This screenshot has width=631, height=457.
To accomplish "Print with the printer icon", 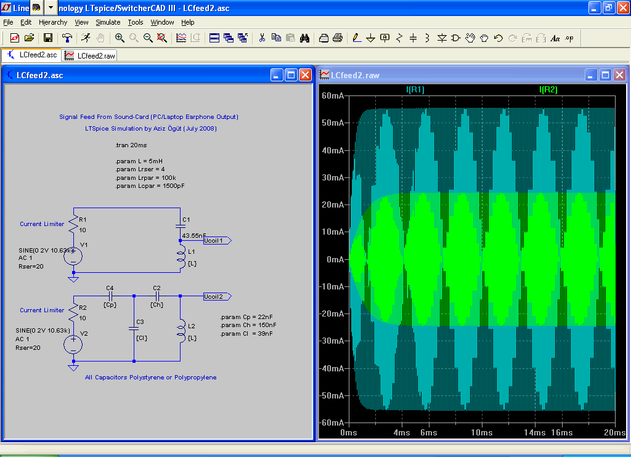I will coord(338,38).
